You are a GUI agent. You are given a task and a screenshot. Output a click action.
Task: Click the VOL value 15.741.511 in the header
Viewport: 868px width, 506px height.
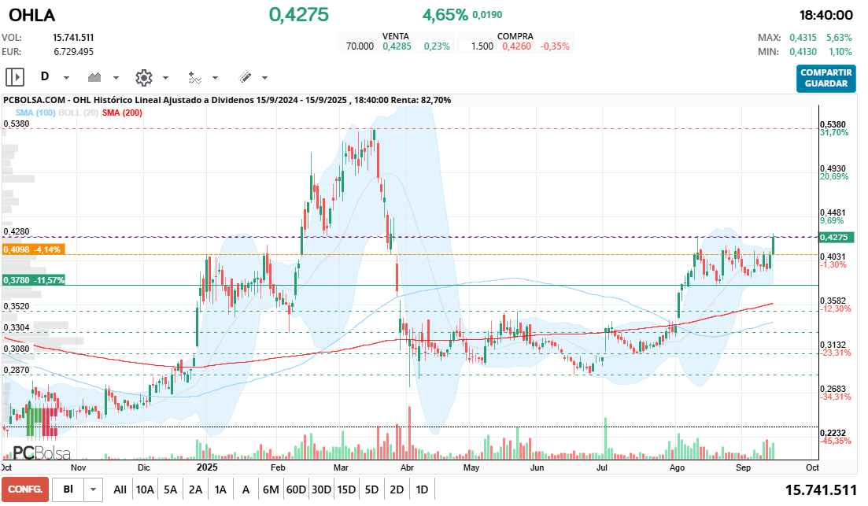coord(73,38)
